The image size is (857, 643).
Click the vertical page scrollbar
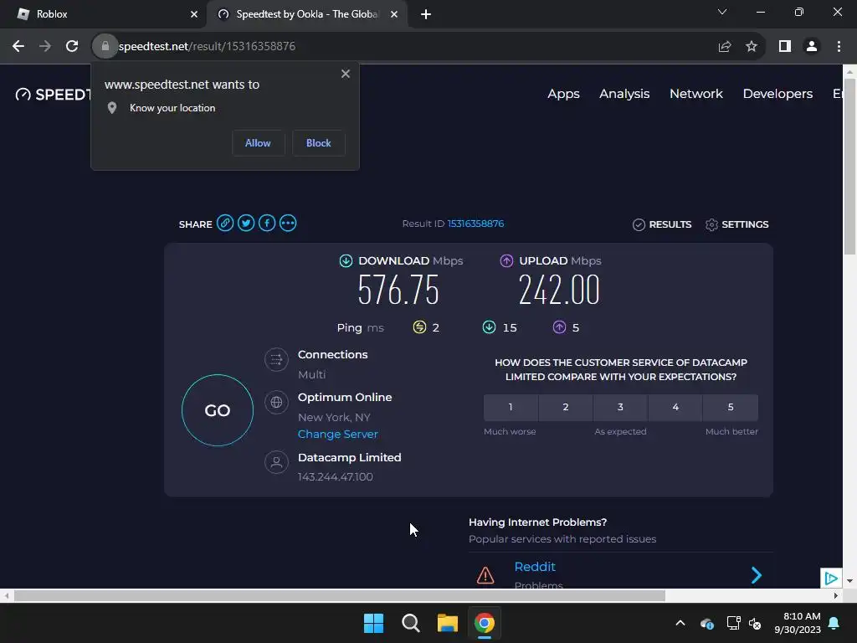pos(849,167)
